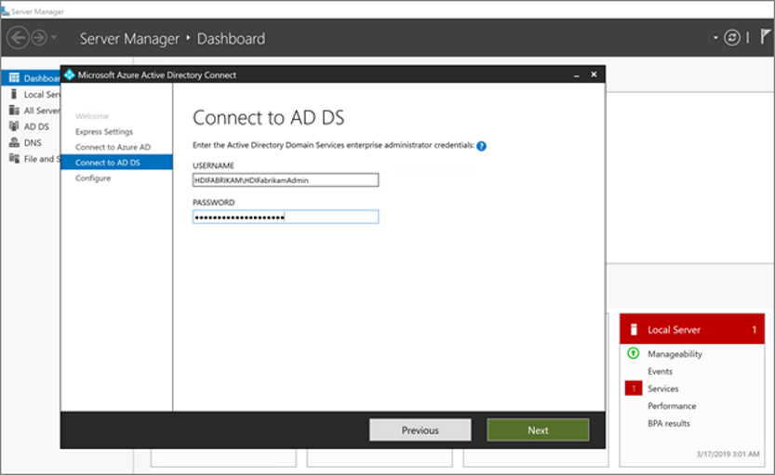The image size is (775, 475).
Task: Click red Services alert badge
Action: coord(634,389)
